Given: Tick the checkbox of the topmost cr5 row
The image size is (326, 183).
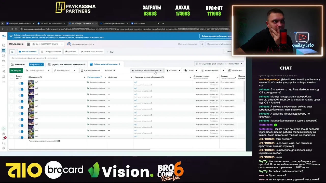Looking at the screenshot, I should pyautogui.click(x=11, y=83).
